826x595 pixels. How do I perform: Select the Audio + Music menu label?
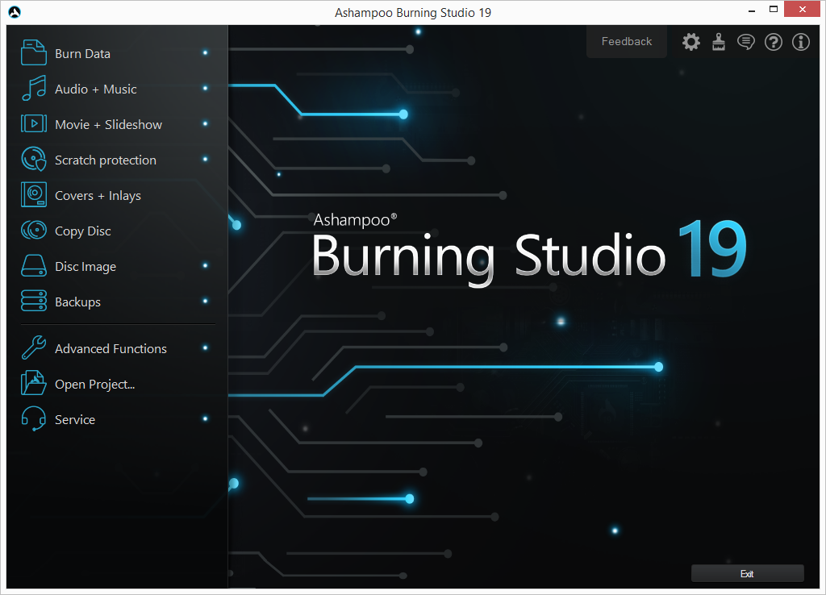(x=96, y=89)
